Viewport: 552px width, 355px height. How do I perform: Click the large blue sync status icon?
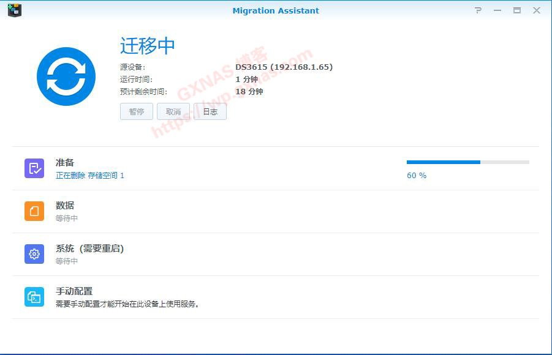(66, 77)
